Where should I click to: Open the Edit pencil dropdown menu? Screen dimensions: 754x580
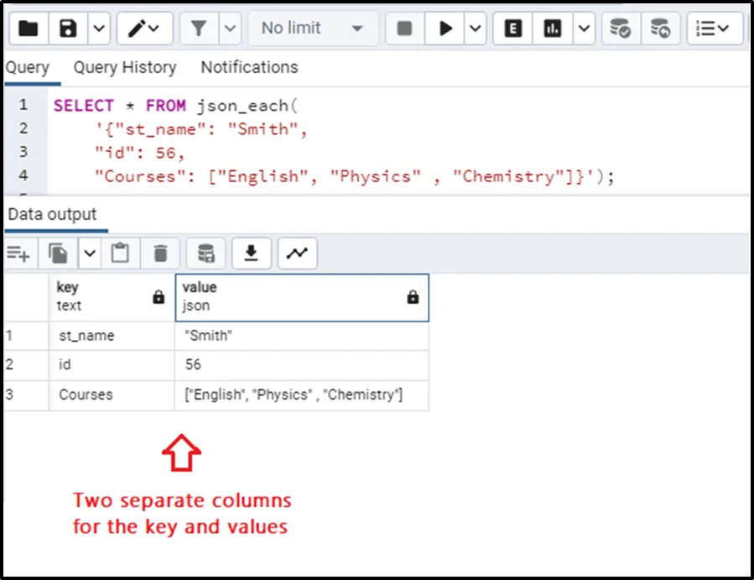145,29
